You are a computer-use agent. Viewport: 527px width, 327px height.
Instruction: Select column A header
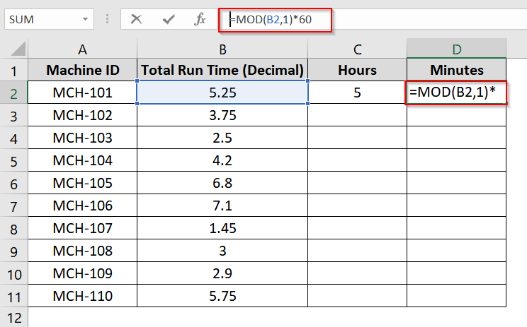(82, 49)
